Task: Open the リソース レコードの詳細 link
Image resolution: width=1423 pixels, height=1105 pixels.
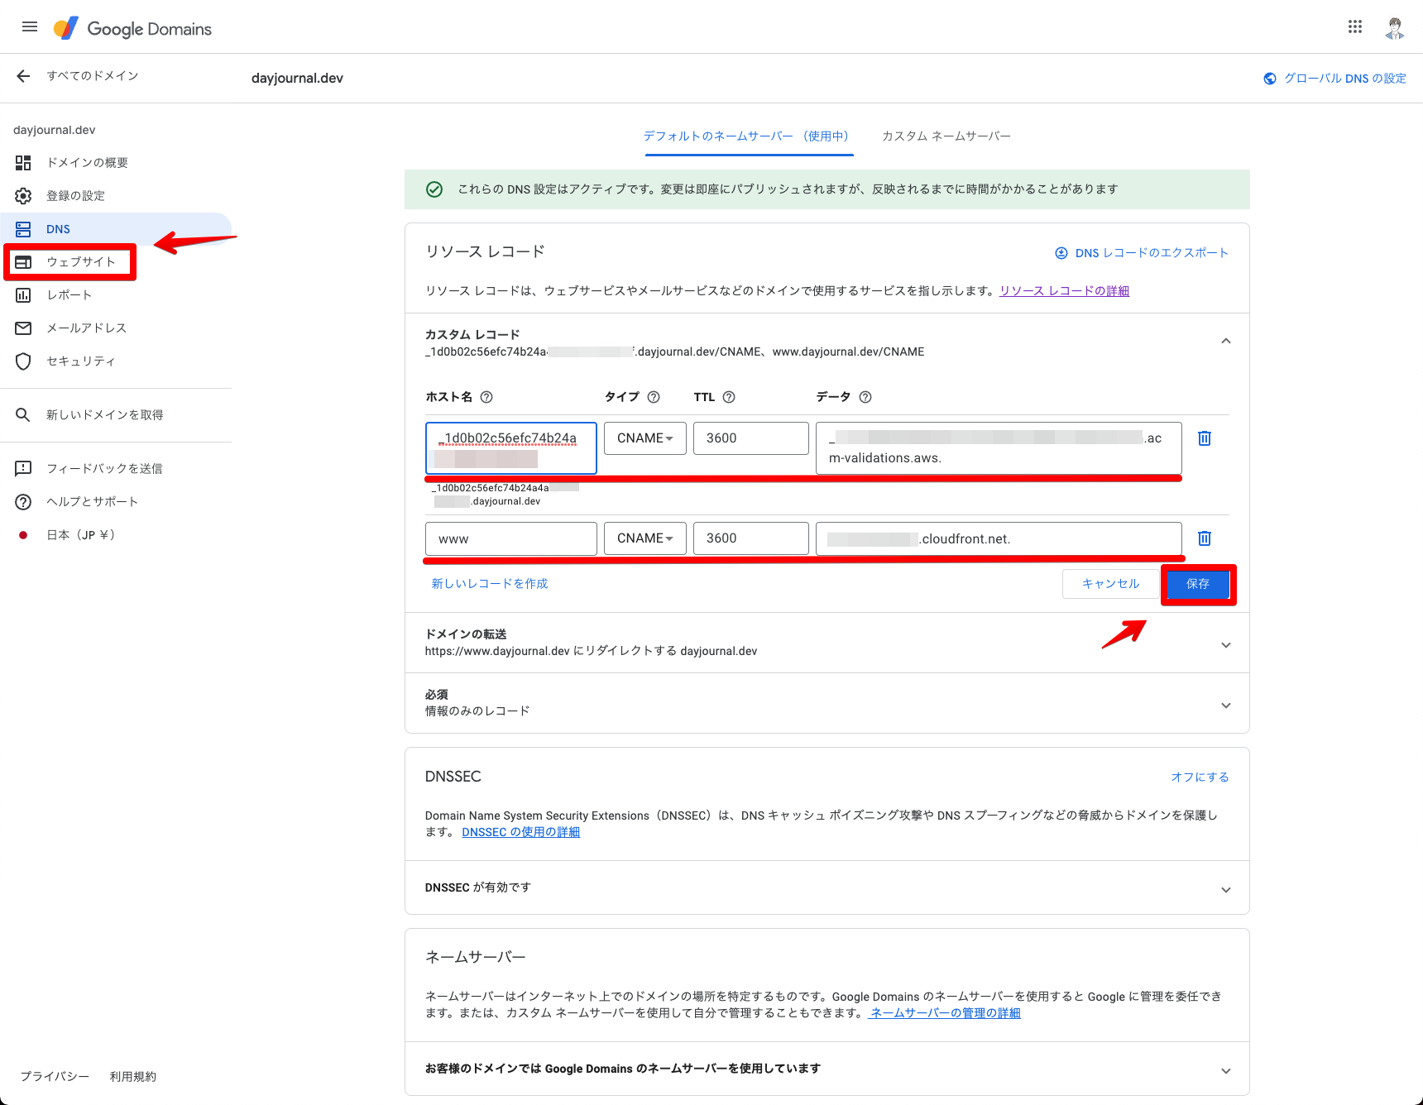Action: (x=1064, y=291)
